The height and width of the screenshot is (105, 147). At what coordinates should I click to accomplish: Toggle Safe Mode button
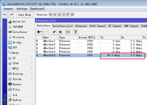tap(25, 15)
